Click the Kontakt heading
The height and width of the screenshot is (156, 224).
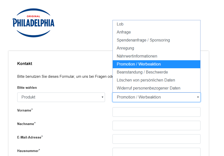point(24,63)
